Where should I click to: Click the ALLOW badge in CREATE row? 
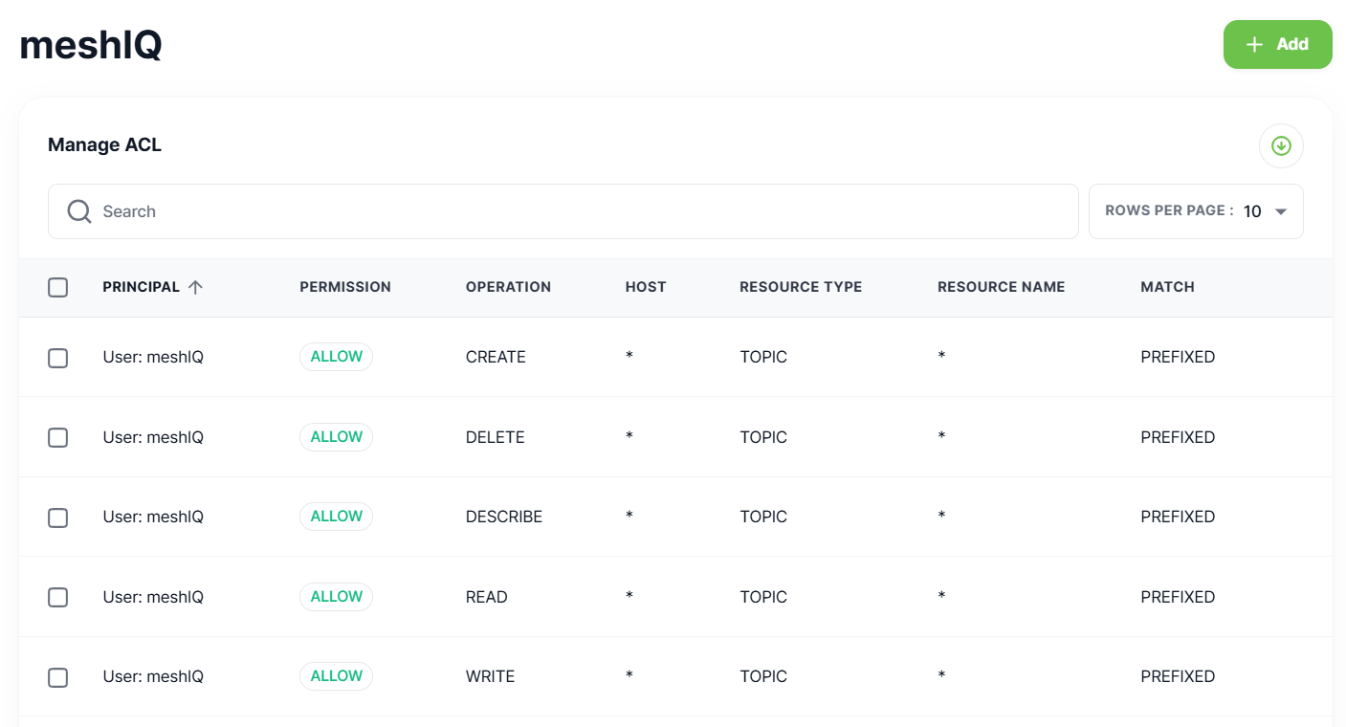coord(336,357)
